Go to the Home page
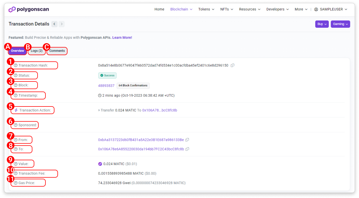Screen dimensions: 359x198 pyautogui.click(x=159, y=9)
